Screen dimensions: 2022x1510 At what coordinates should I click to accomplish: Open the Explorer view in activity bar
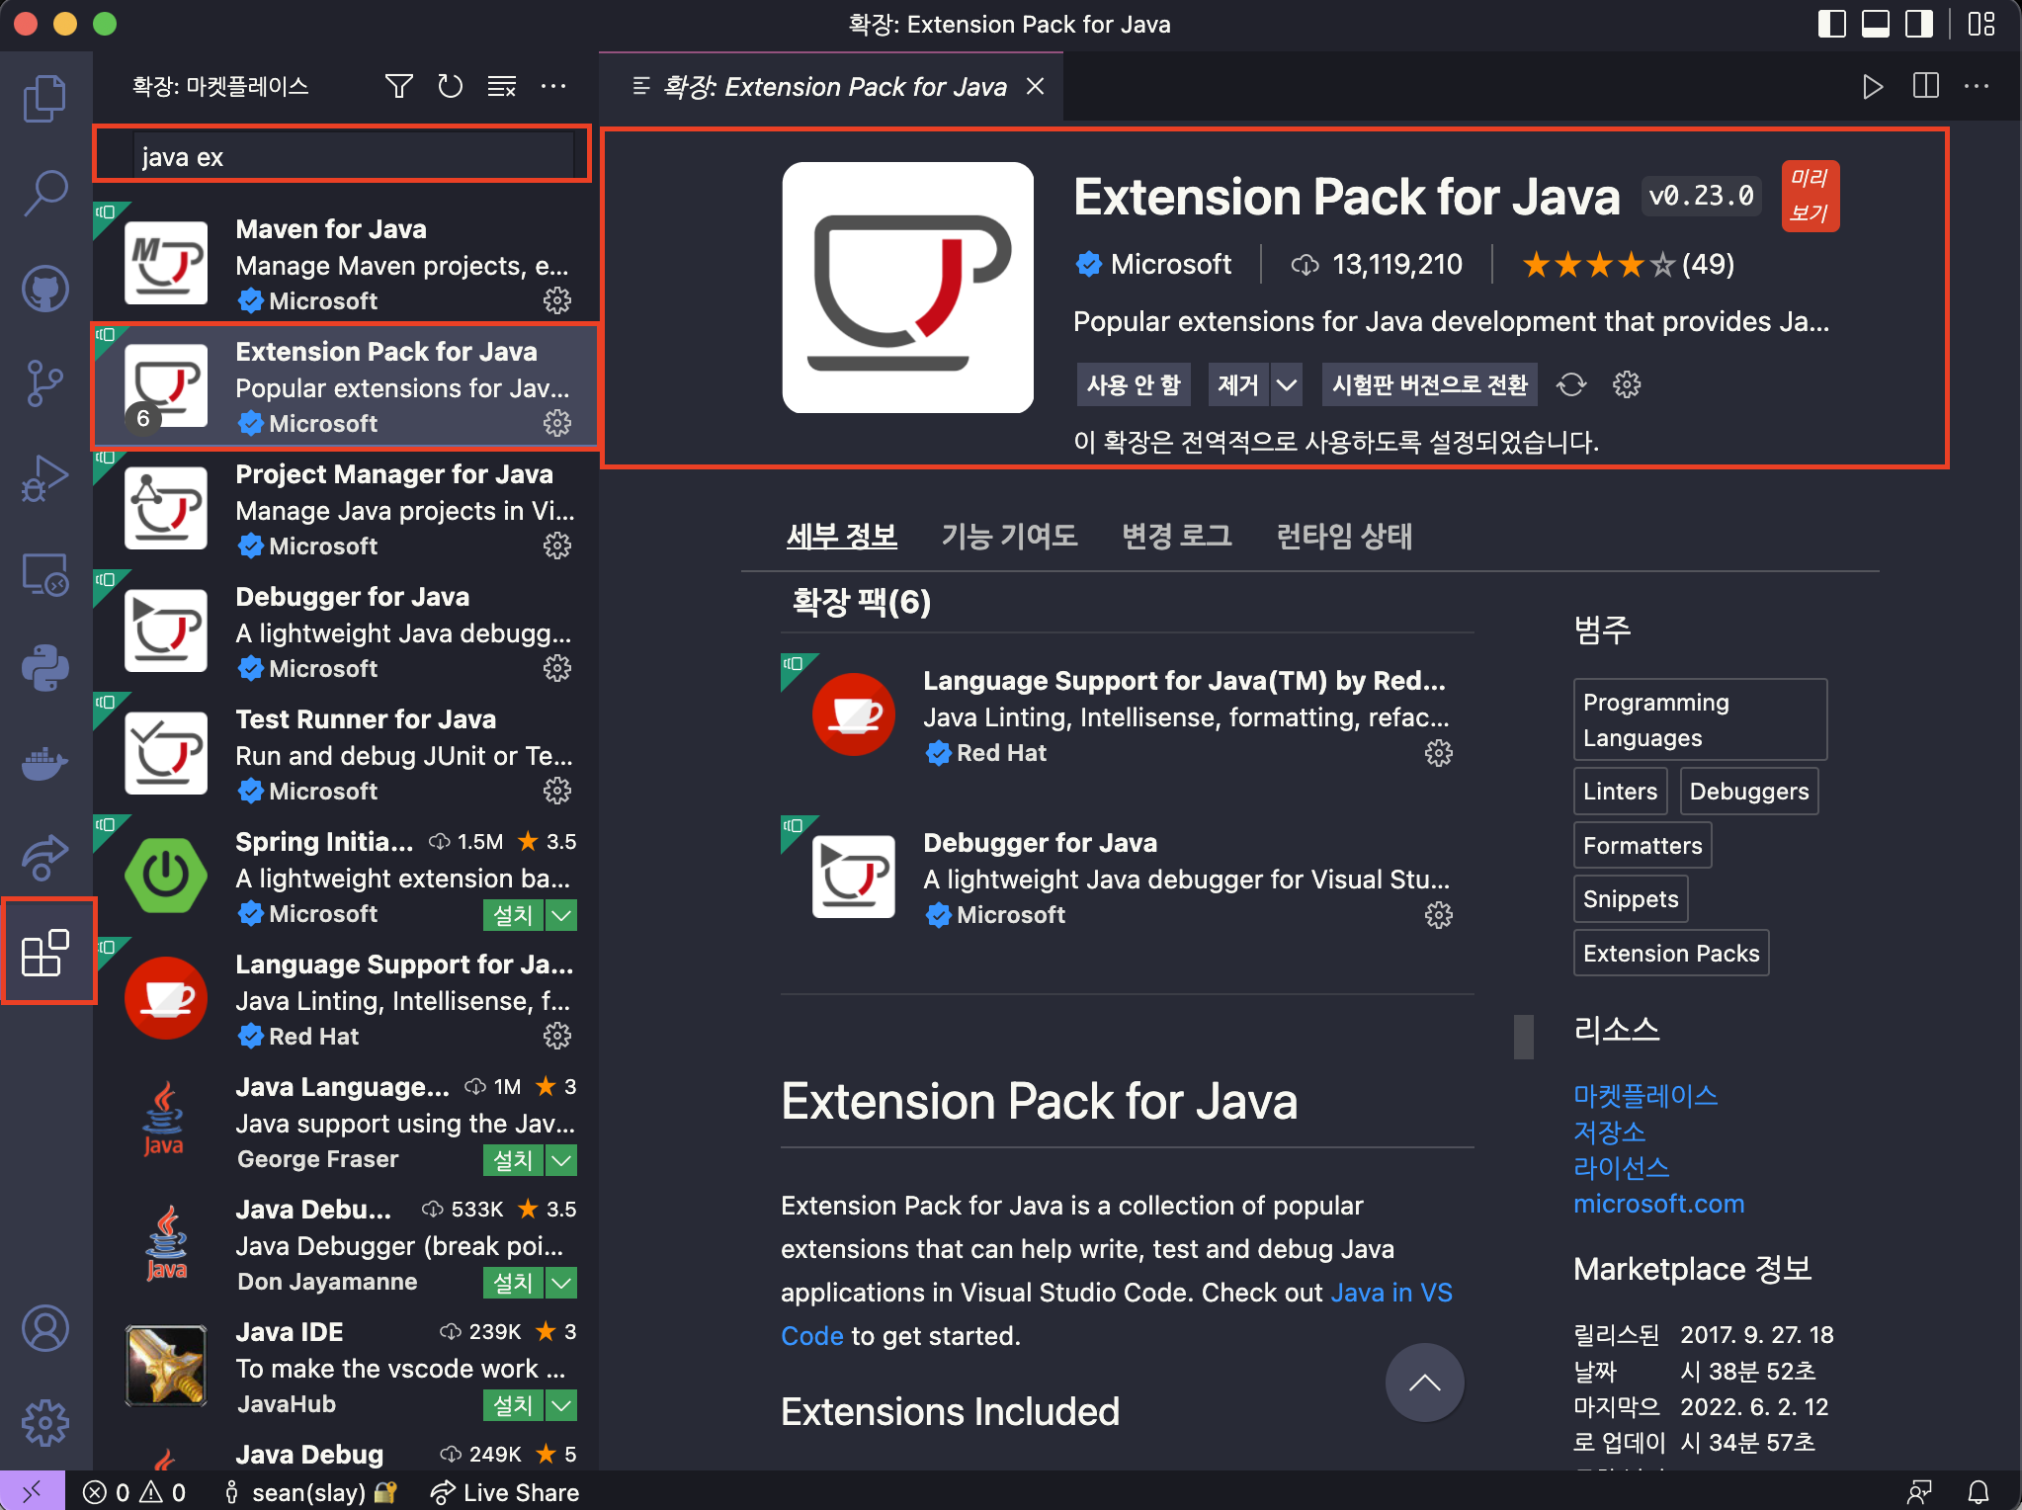click(x=44, y=99)
